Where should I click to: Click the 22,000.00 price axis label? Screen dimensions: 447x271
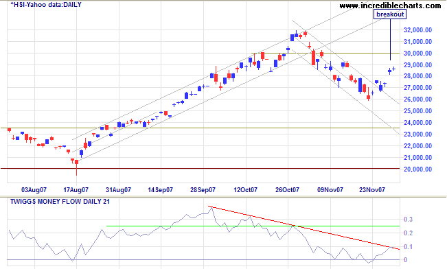click(418, 146)
